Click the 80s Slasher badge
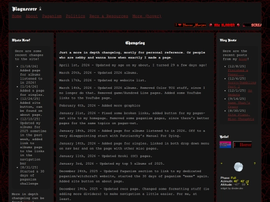 click(x=224, y=25)
